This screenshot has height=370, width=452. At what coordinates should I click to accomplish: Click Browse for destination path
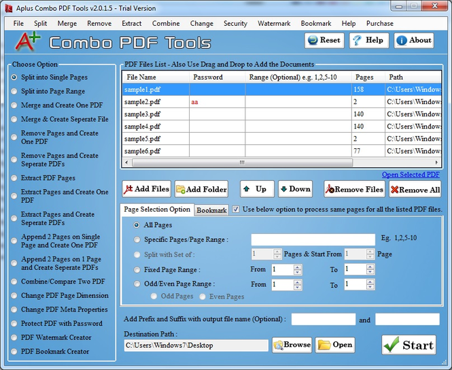(292, 345)
